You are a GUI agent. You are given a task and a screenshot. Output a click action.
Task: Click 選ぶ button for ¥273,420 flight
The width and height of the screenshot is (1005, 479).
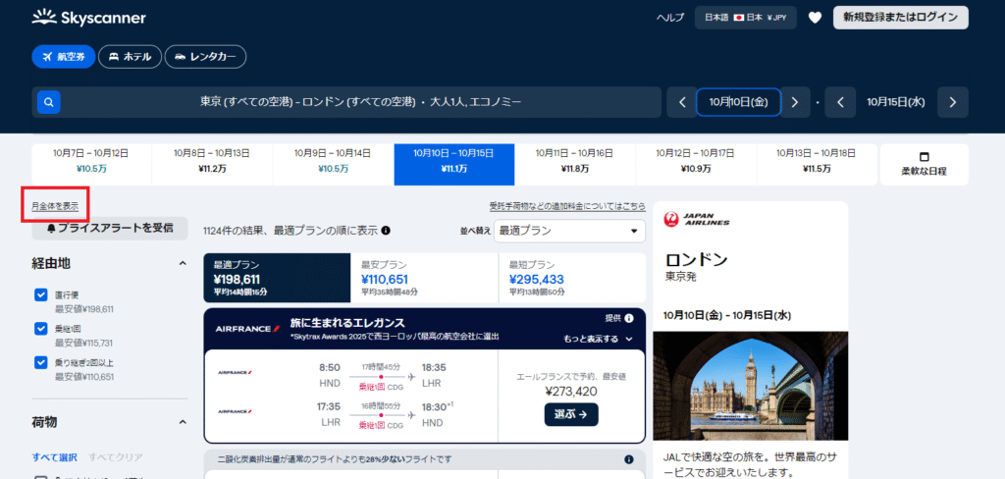point(571,414)
